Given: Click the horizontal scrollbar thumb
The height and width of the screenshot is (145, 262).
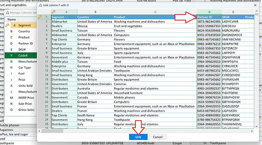Looking at the screenshot, I should [52, 131].
